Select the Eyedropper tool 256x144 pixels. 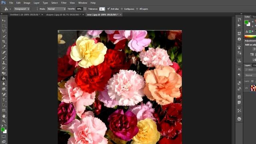(4, 47)
